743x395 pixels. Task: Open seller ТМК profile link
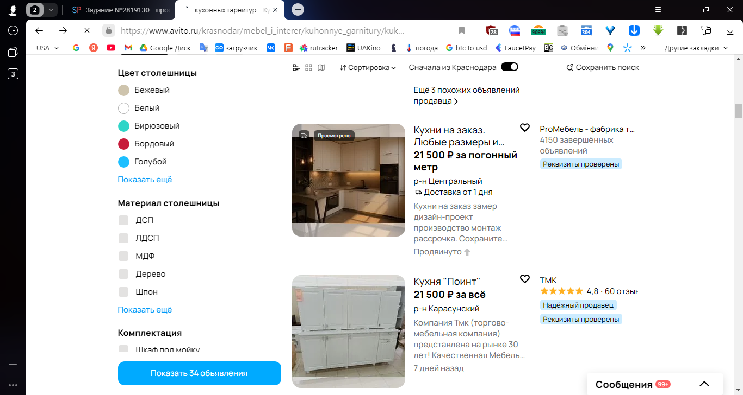548,281
